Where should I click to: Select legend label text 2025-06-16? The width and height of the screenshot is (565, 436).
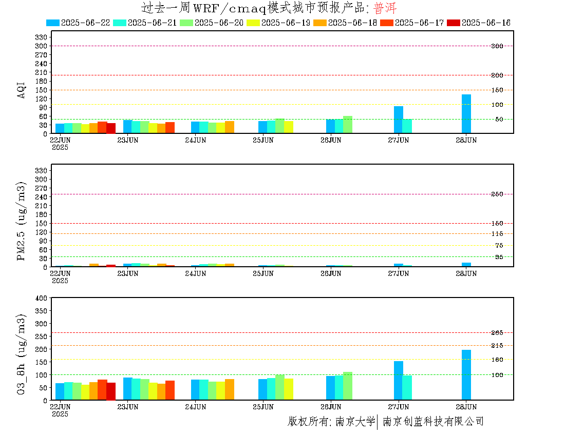point(486,23)
